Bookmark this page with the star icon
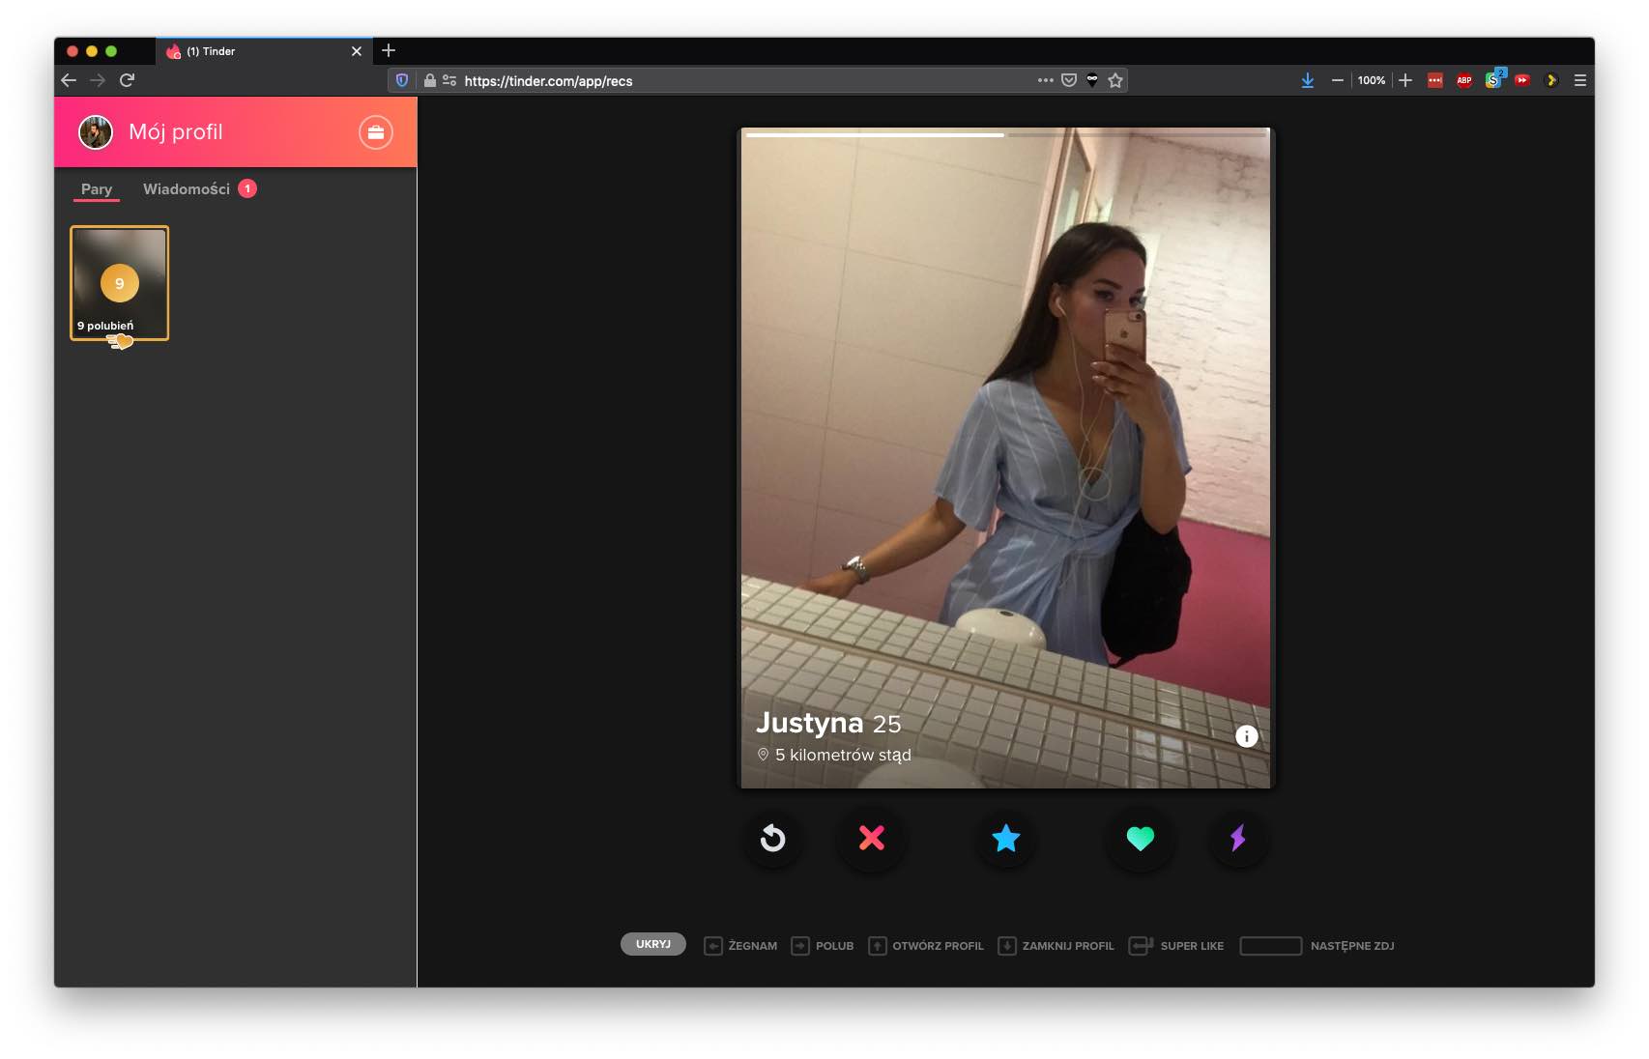The height and width of the screenshot is (1059, 1649). (1115, 80)
